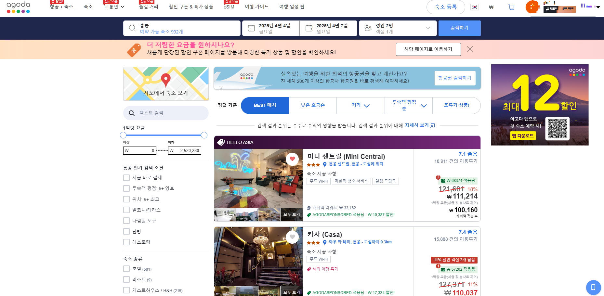Open the Agoda home logo
The image size is (604, 296).
tap(19, 7)
